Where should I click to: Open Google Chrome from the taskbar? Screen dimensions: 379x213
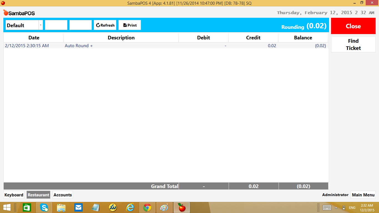[x=147, y=207]
